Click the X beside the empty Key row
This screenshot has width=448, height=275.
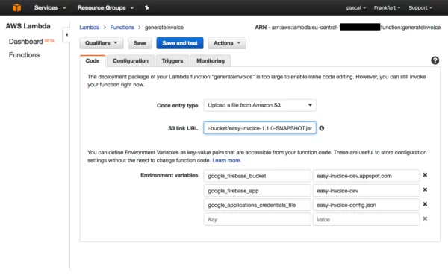tap(425, 218)
